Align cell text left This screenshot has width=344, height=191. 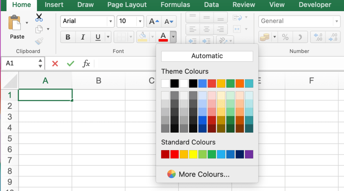193,29
